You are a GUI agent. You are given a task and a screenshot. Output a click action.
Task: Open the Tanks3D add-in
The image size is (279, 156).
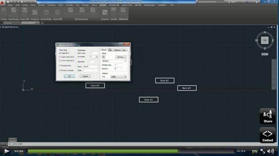pos(113,11)
